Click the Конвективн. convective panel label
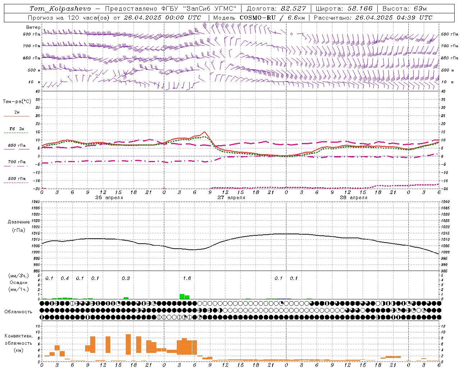This screenshot has width=460, height=368. (x=19, y=336)
